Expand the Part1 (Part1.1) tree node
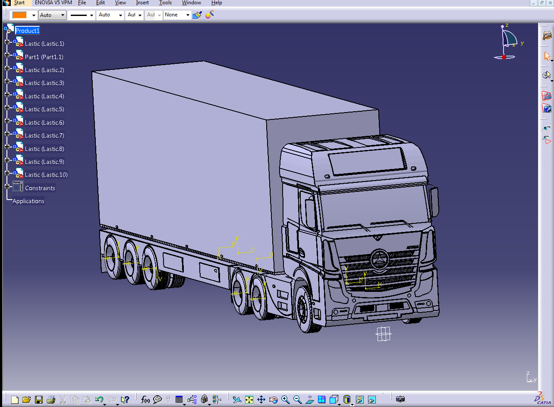Screen dimensions: 554x407 (x=6, y=55)
